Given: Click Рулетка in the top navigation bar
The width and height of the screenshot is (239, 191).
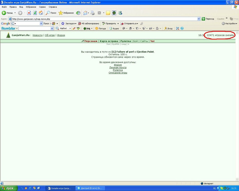Looking at the screenshot, I should [126, 41].
